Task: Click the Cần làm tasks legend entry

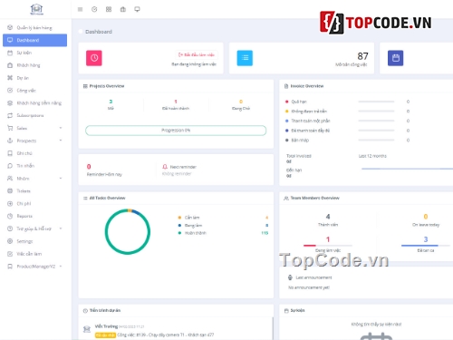Action: (192, 218)
